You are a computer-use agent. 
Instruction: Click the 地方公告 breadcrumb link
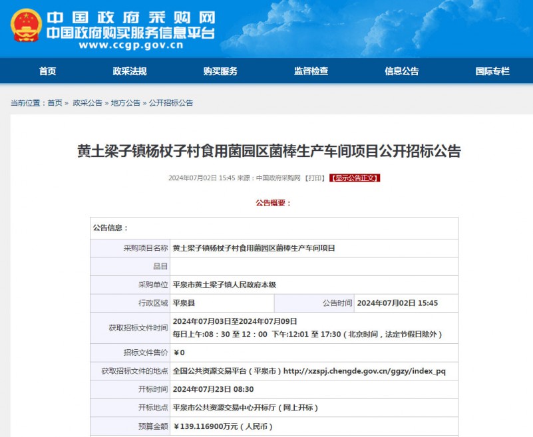click(126, 103)
